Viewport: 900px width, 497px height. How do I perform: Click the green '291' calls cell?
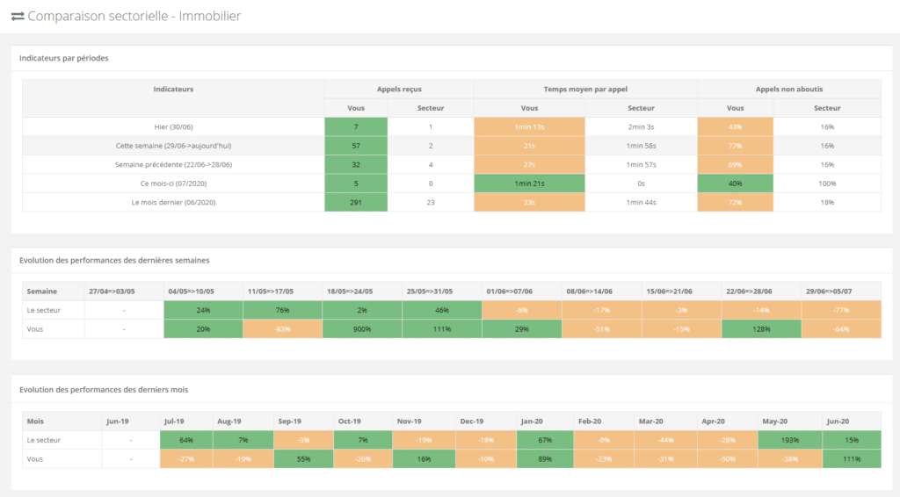tap(356, 202)
